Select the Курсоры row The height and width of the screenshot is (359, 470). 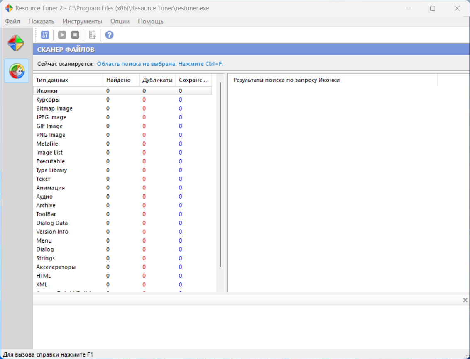click(122, 99)
